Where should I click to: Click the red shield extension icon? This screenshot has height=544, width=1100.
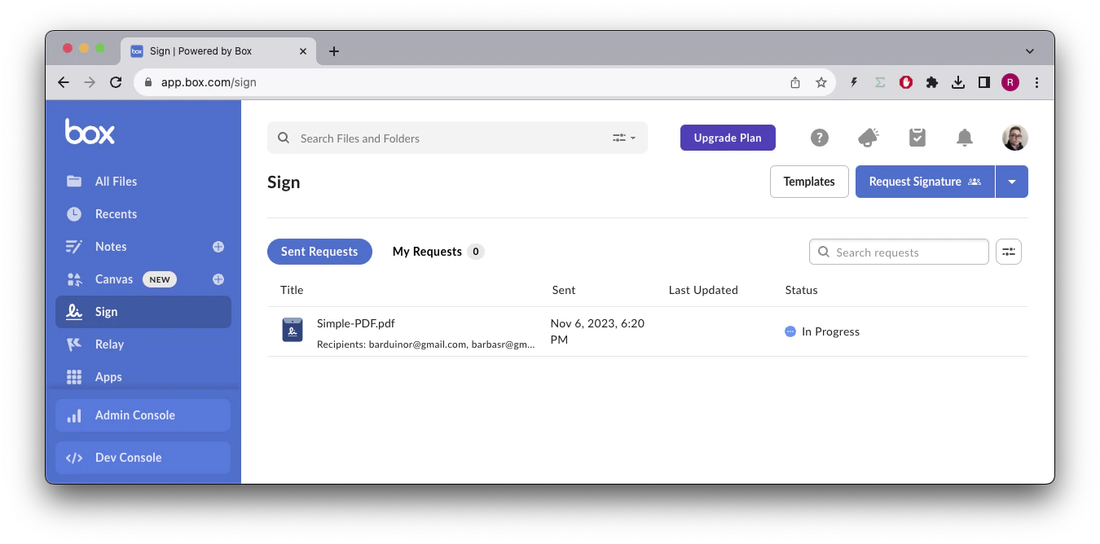pos(906,82)
